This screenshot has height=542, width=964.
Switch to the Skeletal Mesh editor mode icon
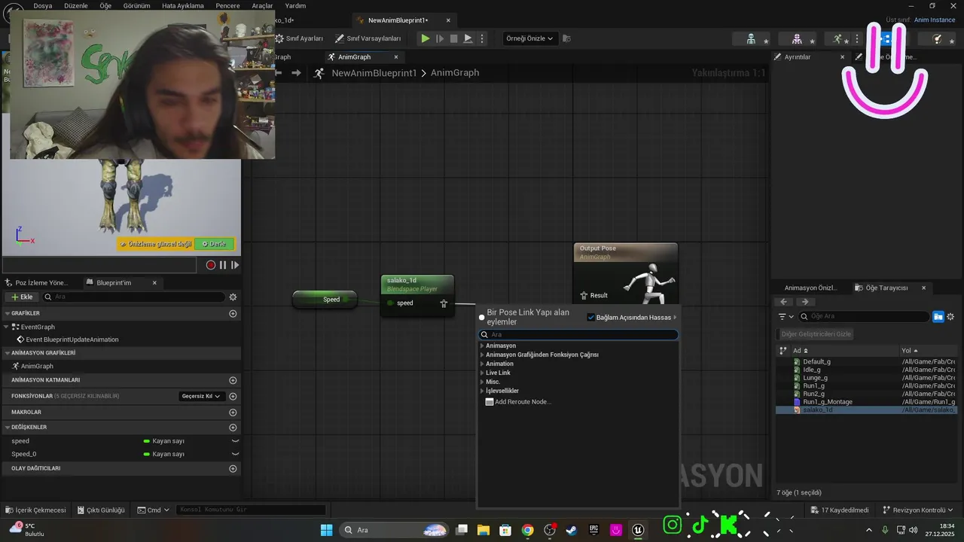pos(796,38)
